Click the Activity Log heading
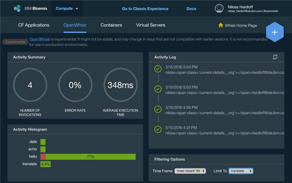 (x=165, y=57)
